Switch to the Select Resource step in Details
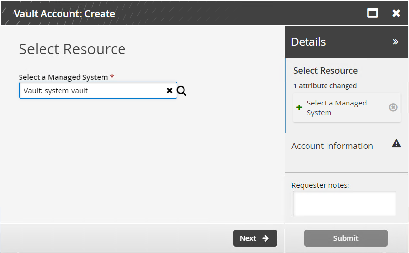The height and width of the screenshot is (253, 409). (326, 71)
